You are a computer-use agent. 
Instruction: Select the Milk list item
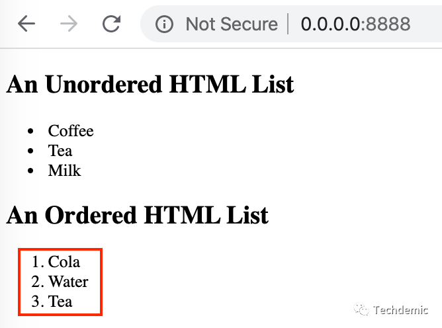point(64,171)
